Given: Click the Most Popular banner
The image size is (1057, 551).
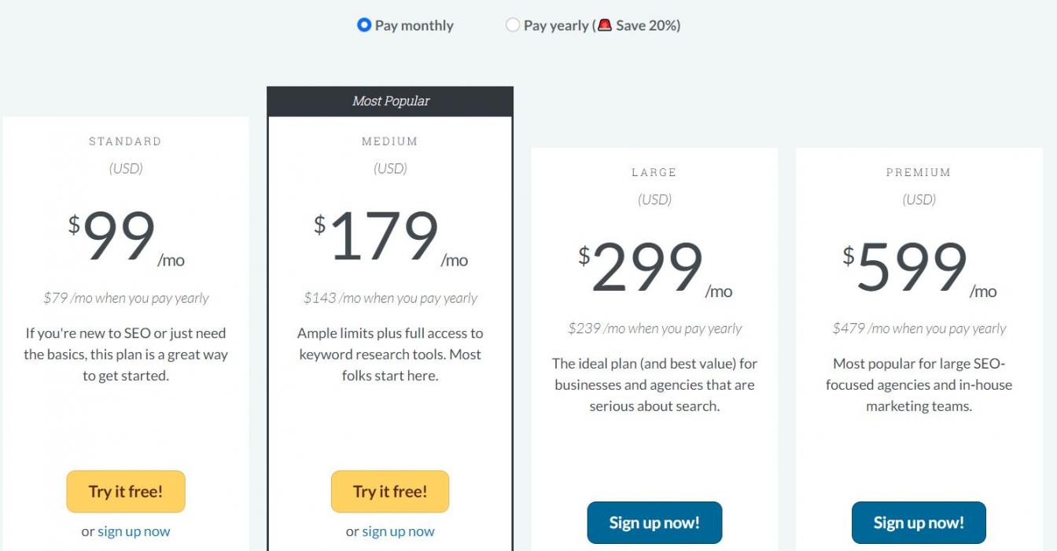Looking at the screenshot, I should coord(390,101).
